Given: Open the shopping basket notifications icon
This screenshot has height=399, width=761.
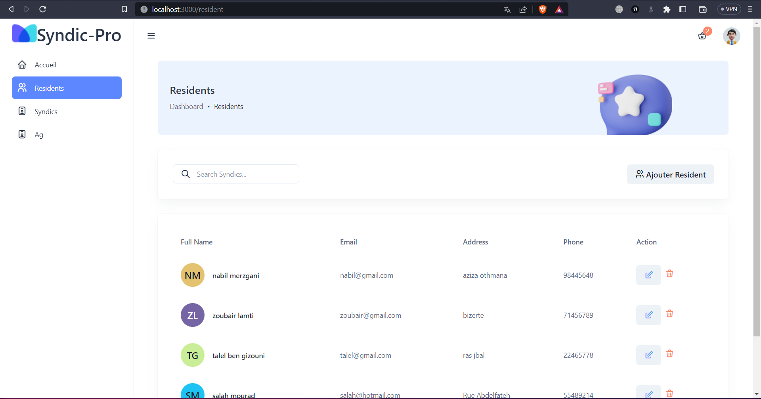Looking at the screenshot, I should [702, 36].
